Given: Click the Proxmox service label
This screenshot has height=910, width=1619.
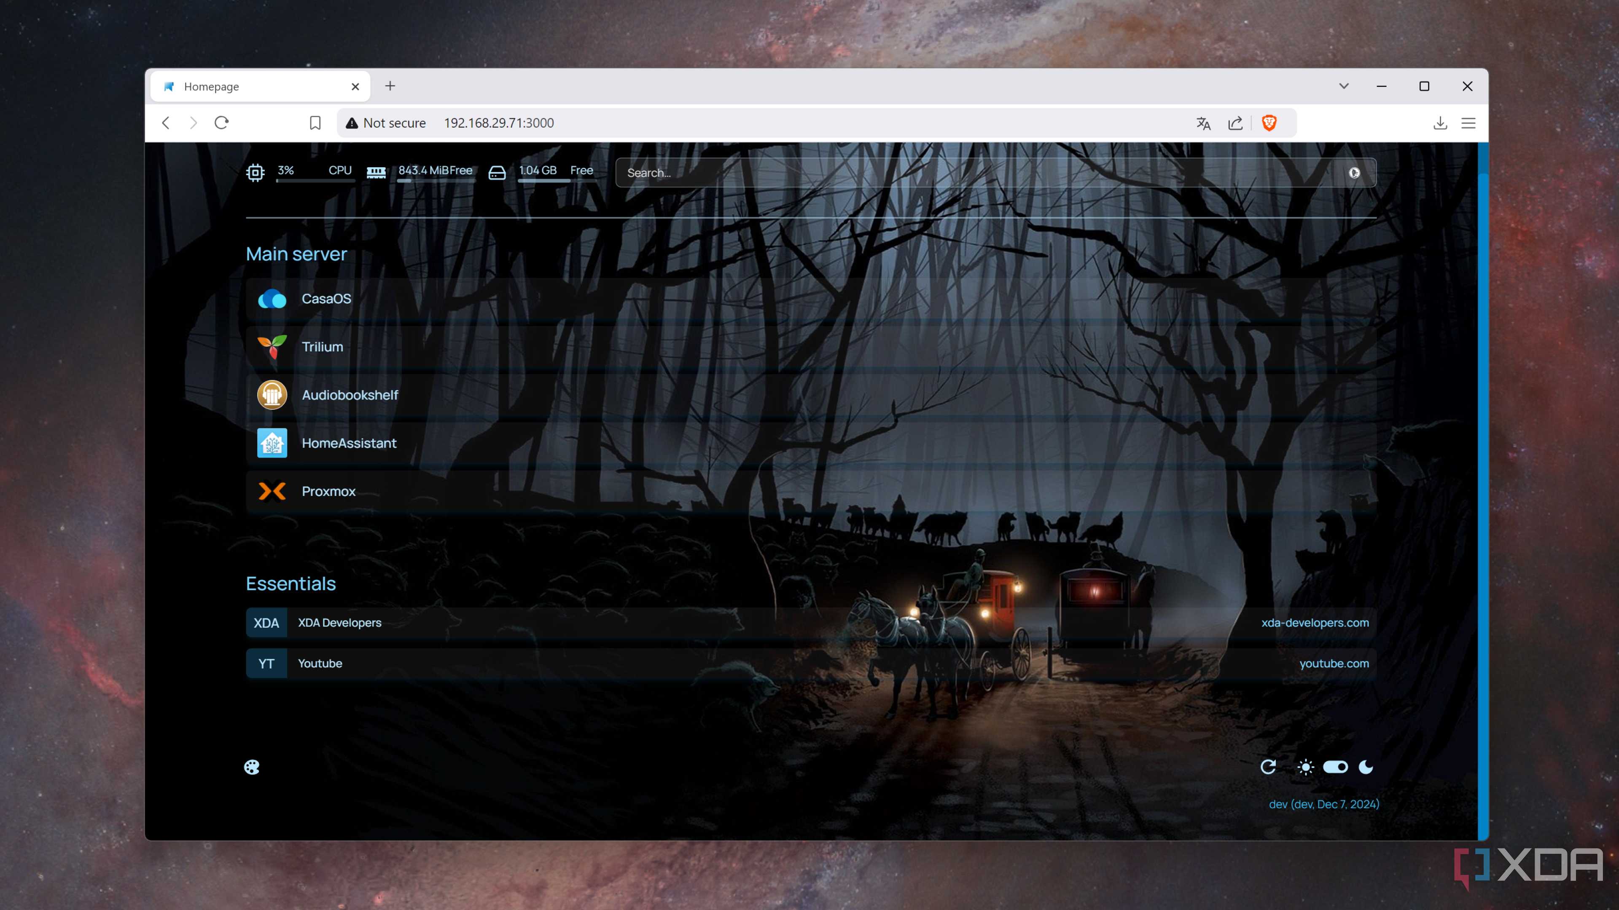Looking at the screenshot, I should 329,491.
